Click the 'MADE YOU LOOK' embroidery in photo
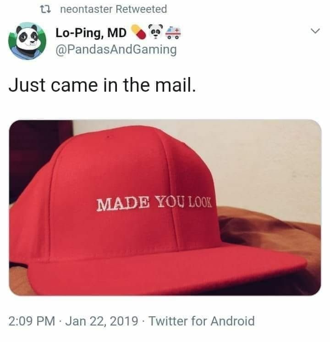 [x=154, y=203]
